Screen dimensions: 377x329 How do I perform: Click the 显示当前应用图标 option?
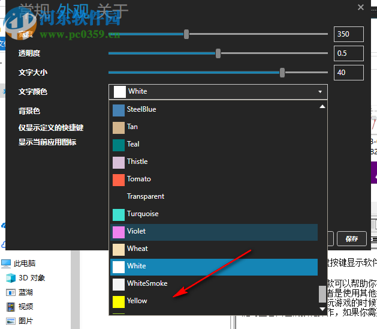[x=47, y=142]
